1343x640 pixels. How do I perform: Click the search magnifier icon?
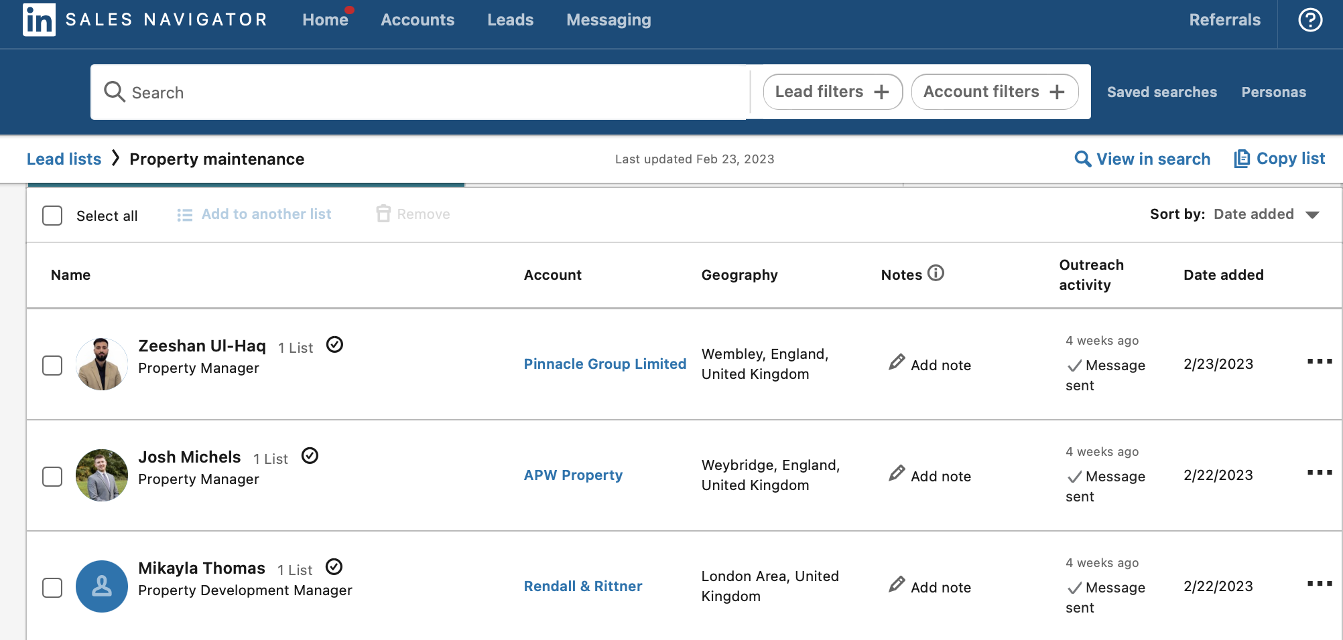coord(115,92)
